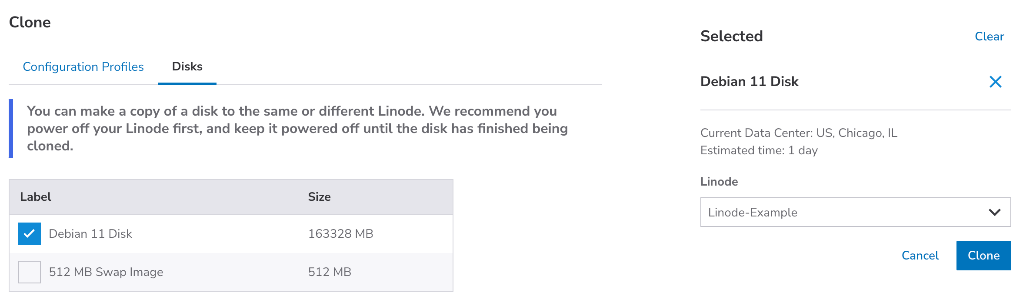
Task: Click the 512 MB Swap Image row label
Action: coord(106,272)
